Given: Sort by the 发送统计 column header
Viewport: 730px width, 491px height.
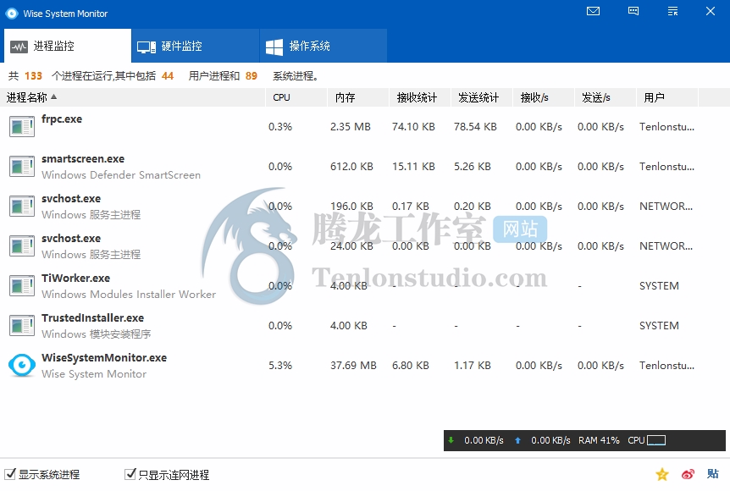Looking at the screenshot, I should pyautogui.click(x=481, y=97).
